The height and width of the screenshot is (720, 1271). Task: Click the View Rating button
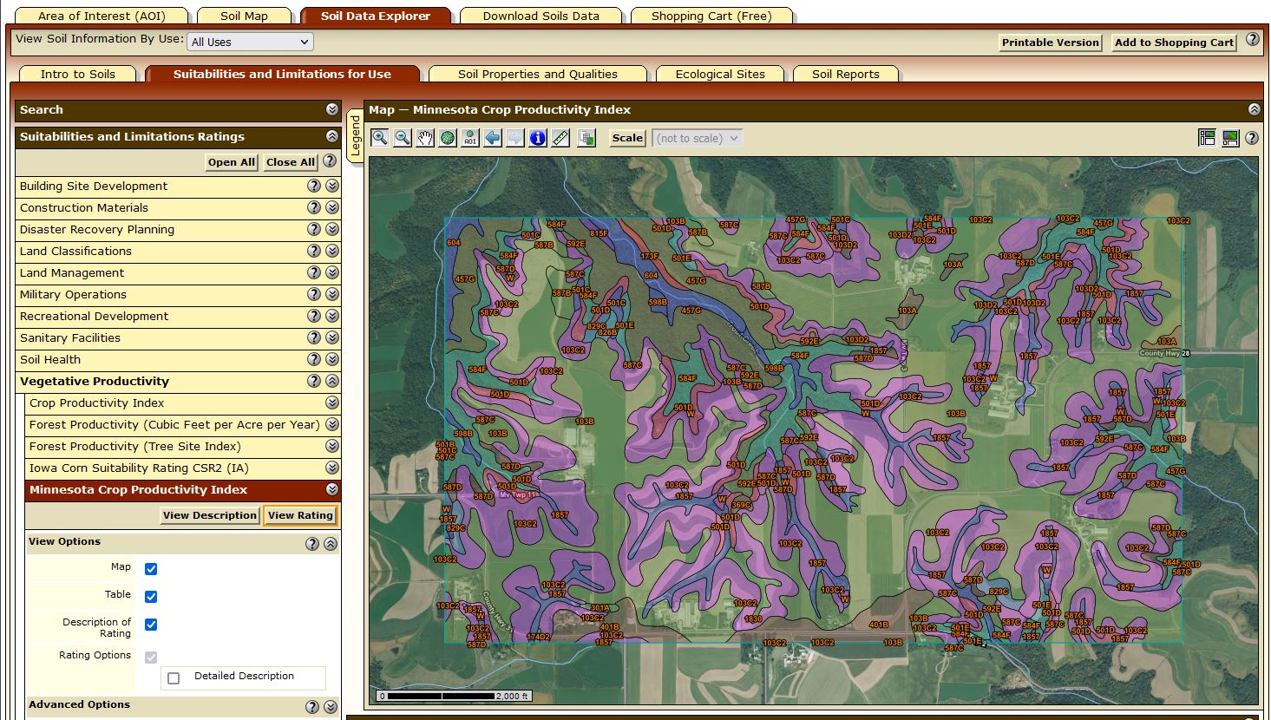tap(300, 515)
